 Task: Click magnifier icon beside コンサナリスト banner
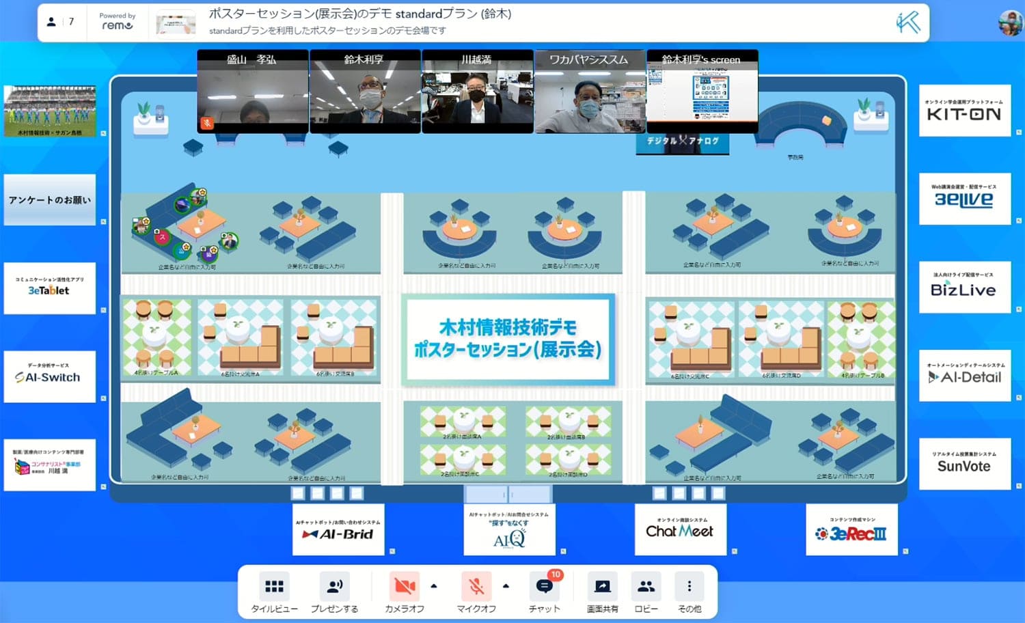(103, 487)
